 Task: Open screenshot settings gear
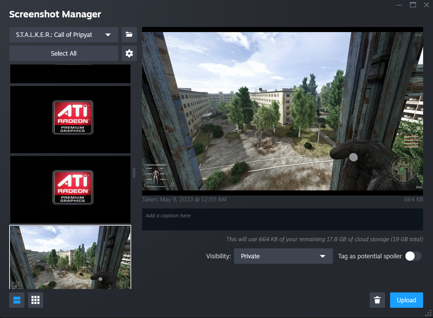[129, 53]
